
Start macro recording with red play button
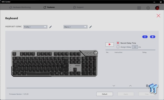(x=110, y=44)
